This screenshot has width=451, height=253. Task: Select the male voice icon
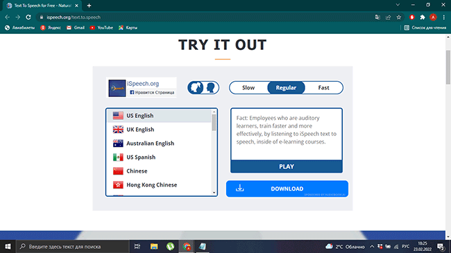point(211,88)
